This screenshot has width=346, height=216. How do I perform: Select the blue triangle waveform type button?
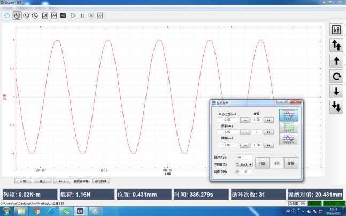(x=288, y=139)
